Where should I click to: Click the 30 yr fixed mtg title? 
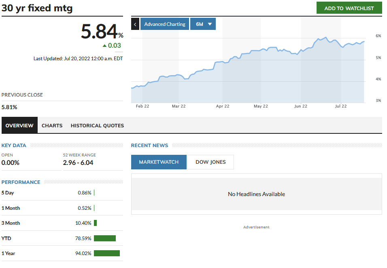coord(37,8)
